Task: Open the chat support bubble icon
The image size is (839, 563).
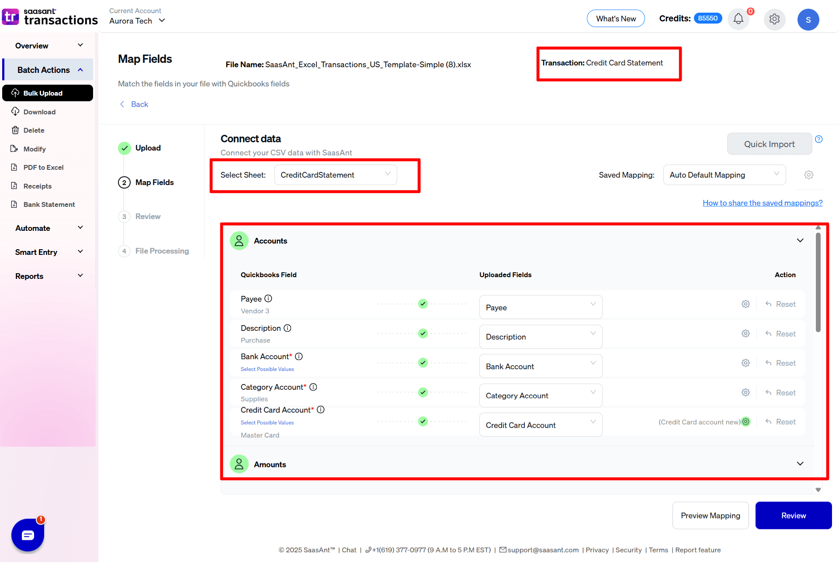Action: pos(28,535)
